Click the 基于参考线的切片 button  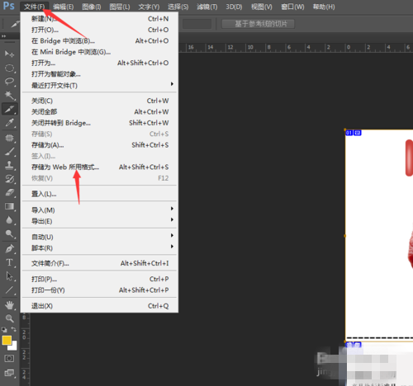tap(259, 24)
